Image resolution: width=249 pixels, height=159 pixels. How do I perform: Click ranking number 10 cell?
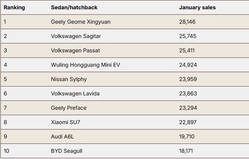(x=6, y=151)
